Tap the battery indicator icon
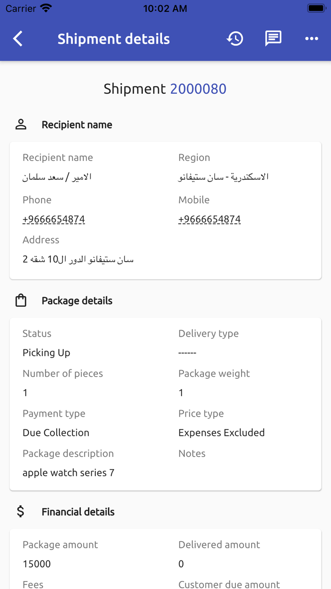Screen dimensions: 331x589 315,9
